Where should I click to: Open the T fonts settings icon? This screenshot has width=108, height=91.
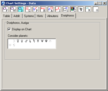pos(81,9)
